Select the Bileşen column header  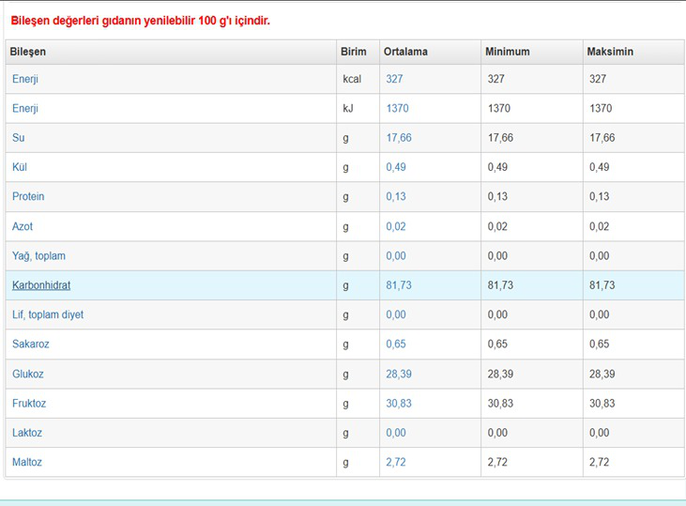[28, 52]
